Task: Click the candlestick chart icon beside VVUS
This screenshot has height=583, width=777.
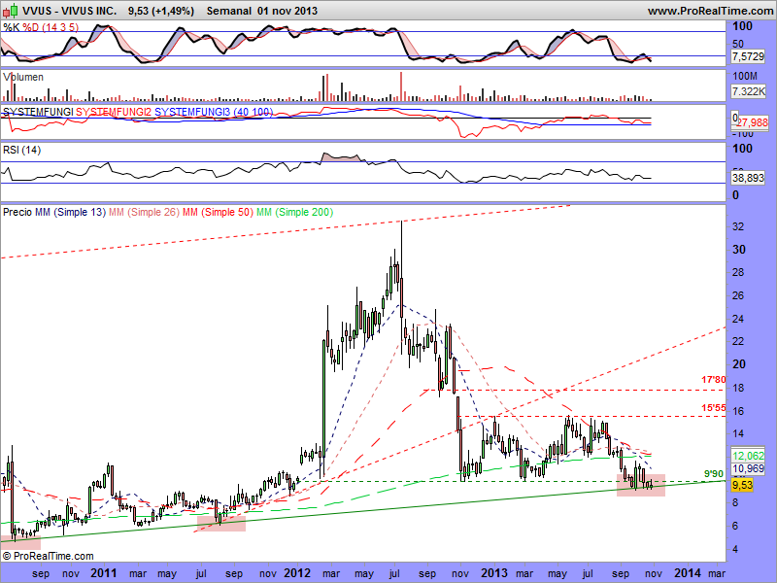Action: click(x=10, y=10)
